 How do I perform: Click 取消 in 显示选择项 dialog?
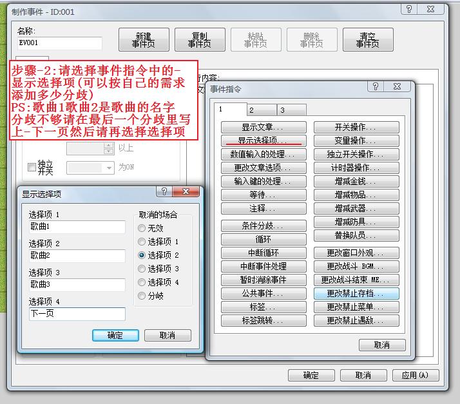point(168,335)
